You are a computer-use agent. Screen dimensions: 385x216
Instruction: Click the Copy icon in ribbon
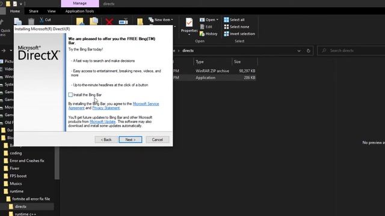pyautogui.click(x=17, y=22)
